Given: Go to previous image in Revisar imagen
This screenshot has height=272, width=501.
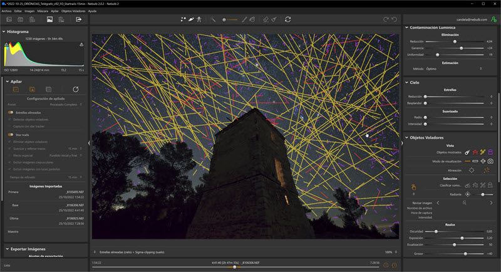Looking at the screenshot, I should click(x=438, y=203).
